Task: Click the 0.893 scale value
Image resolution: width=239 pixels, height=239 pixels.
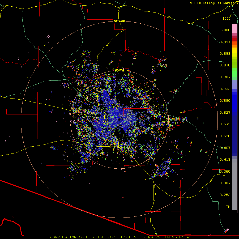Action: tap(225, 53)
